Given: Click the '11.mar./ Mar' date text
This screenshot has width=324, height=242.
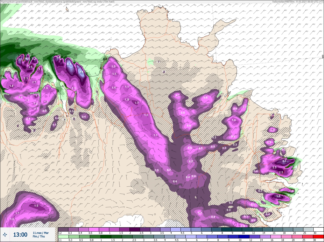Looking at the screenshot, I should coord(41,233).
